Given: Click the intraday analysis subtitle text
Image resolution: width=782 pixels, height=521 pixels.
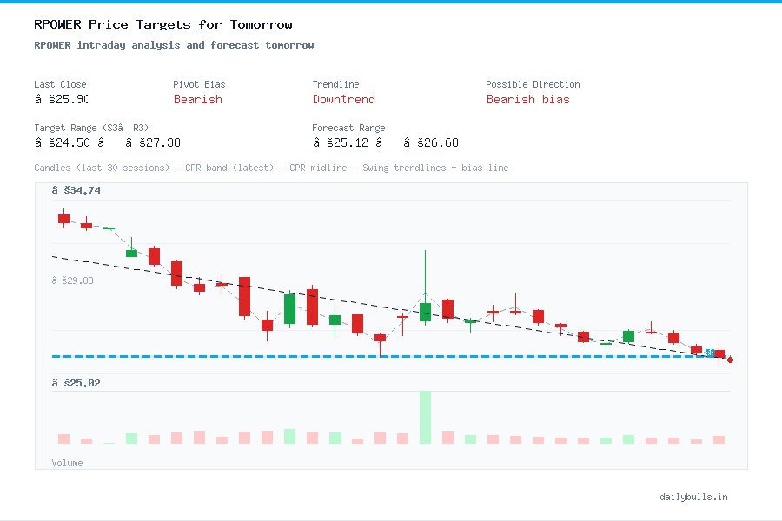Looking at the screenshot, I should 162,45.
